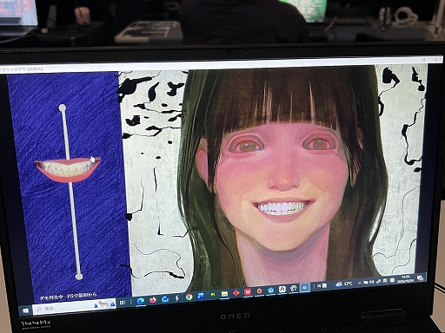Open the Windows Start menu
Screen dimensions: 445x333
click(x=25, y=310)
